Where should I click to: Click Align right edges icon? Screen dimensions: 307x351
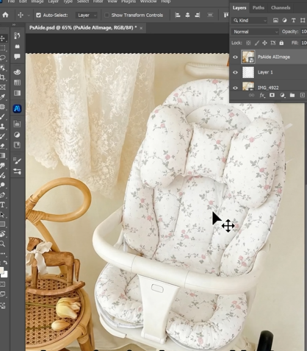[x=198, y=15]
